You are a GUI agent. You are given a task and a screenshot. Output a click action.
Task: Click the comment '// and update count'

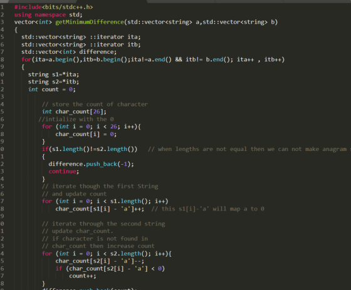click(x=75, y=194)
